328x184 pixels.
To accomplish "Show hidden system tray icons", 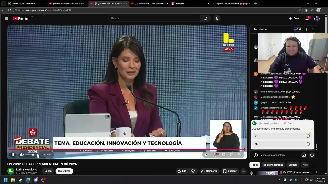I will pyautogui.click(x=280, y=180).
